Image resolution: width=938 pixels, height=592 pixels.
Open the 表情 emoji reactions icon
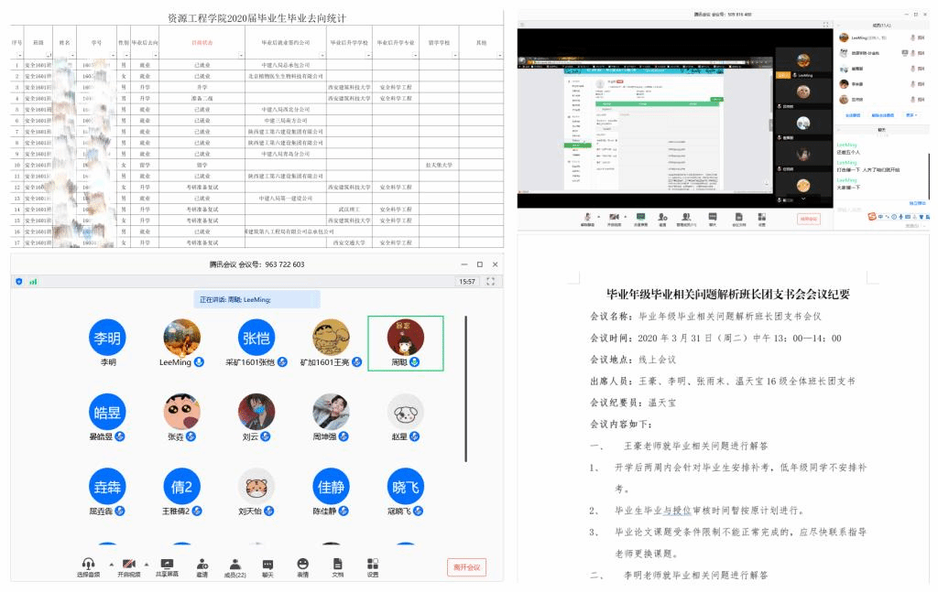tap(302, 565)
